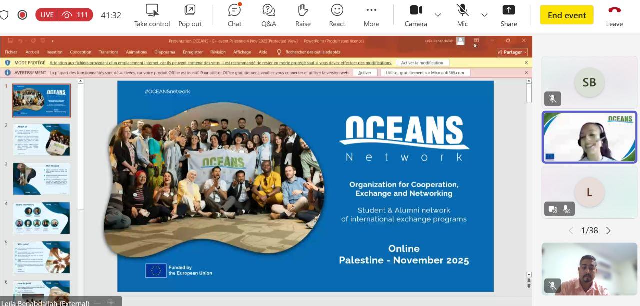
Task: Pop out the shared content
Action: click(190, 15)
